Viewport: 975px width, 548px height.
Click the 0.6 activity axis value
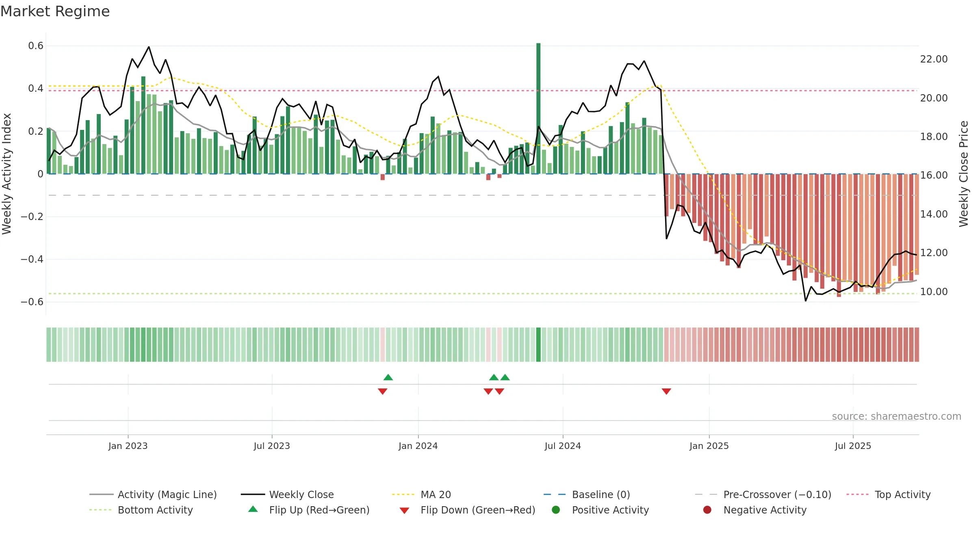(36, 46)
